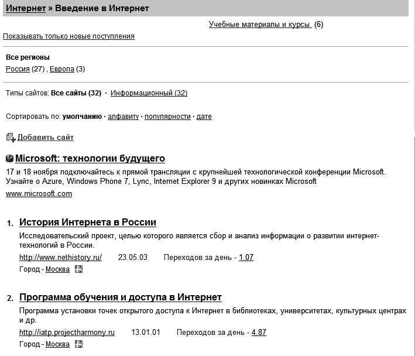Click the date 13.01.01 text
The width and height of the screenshot is (415, 356).
click(146, 332)
